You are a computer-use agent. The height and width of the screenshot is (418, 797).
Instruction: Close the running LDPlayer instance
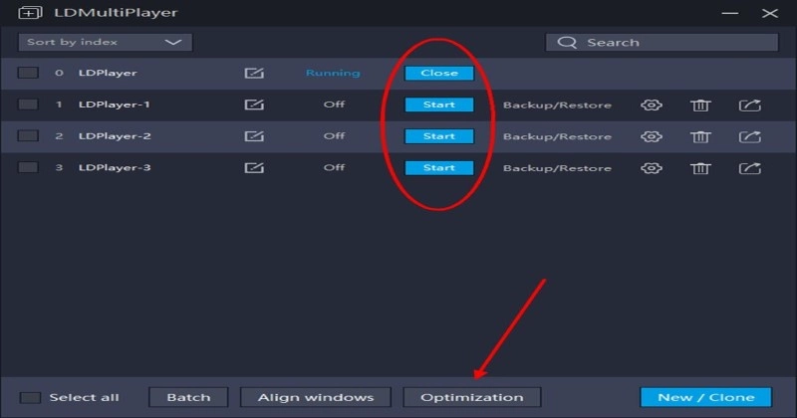439,73
